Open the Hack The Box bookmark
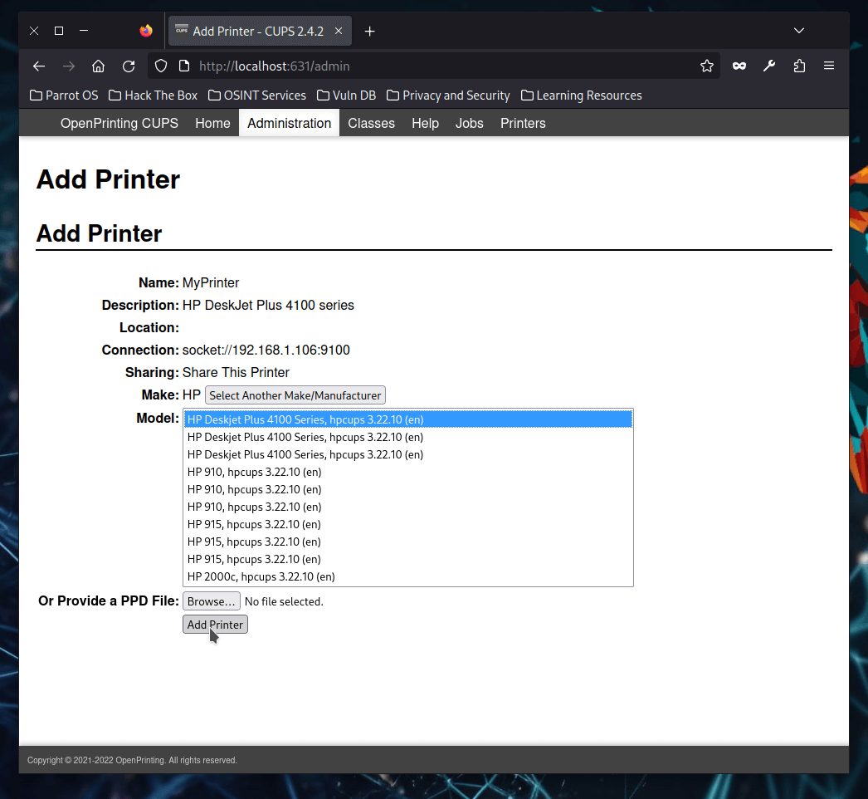This screenshot has width=868, height=799. tap(153, 95)
